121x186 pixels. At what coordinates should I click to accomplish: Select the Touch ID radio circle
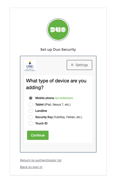click(31, 123)
